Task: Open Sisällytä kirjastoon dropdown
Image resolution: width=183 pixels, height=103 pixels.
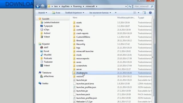Action: tap(75, 13)
